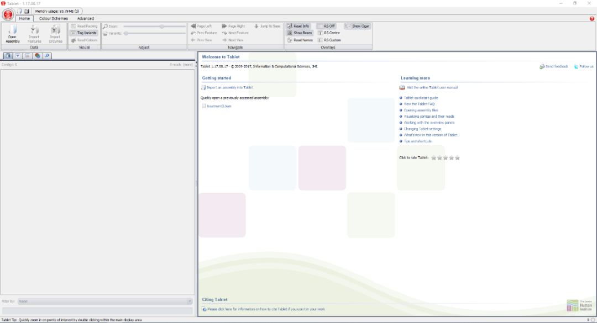The height and width of the screenshot is (323, 597).
Task: Open the red Tablet application menu button
Action: point(8,15)
